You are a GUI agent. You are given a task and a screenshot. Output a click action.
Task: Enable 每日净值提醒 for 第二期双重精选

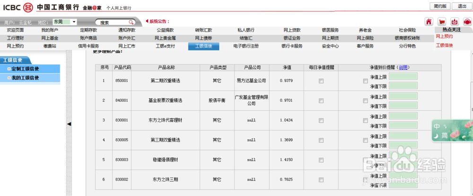click(x=321, y=81)
